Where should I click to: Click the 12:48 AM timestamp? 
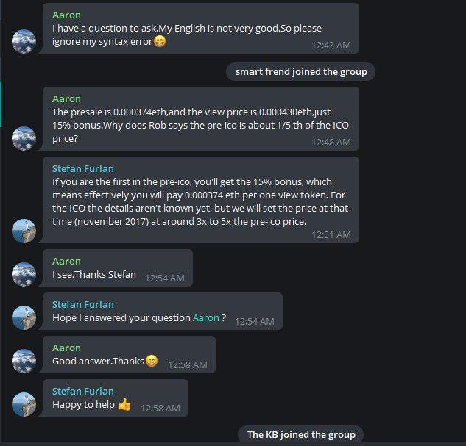click(x=331, y=143)
